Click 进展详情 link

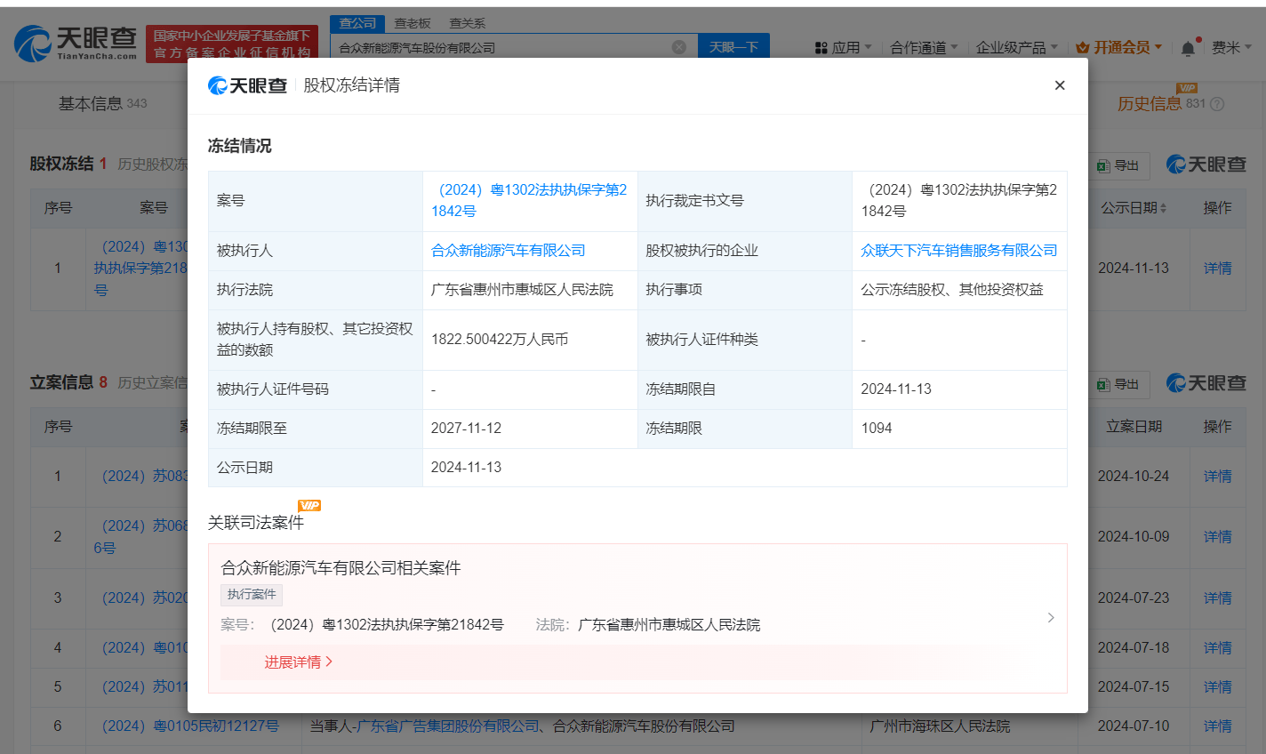click(x=298, y=662)
